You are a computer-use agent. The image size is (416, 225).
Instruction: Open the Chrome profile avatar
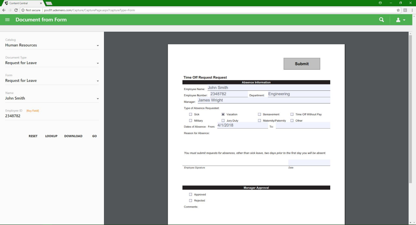(380, 3)
